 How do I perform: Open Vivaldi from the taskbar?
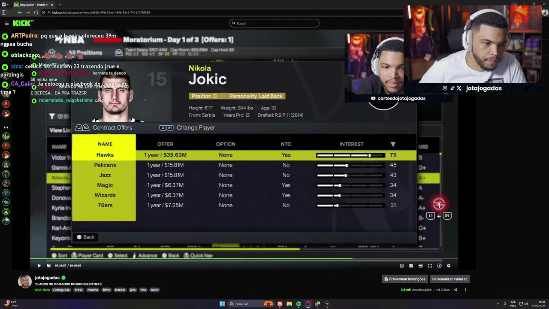click(280, 304)
